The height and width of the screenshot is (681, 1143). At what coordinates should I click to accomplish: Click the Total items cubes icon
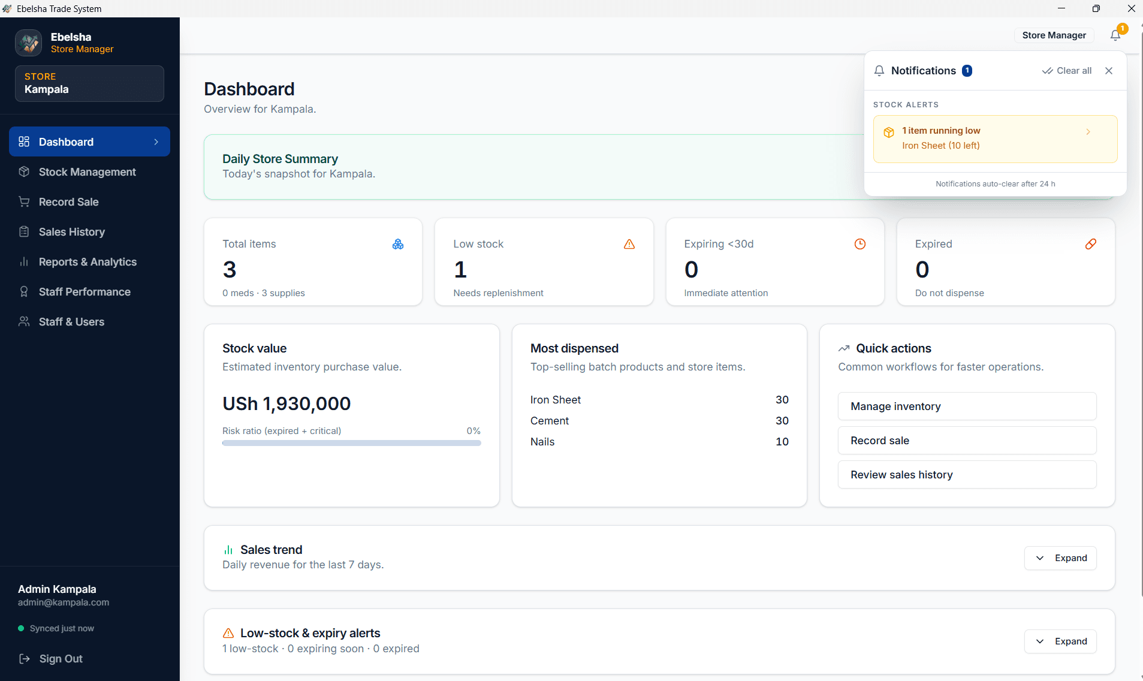point(398,244)
